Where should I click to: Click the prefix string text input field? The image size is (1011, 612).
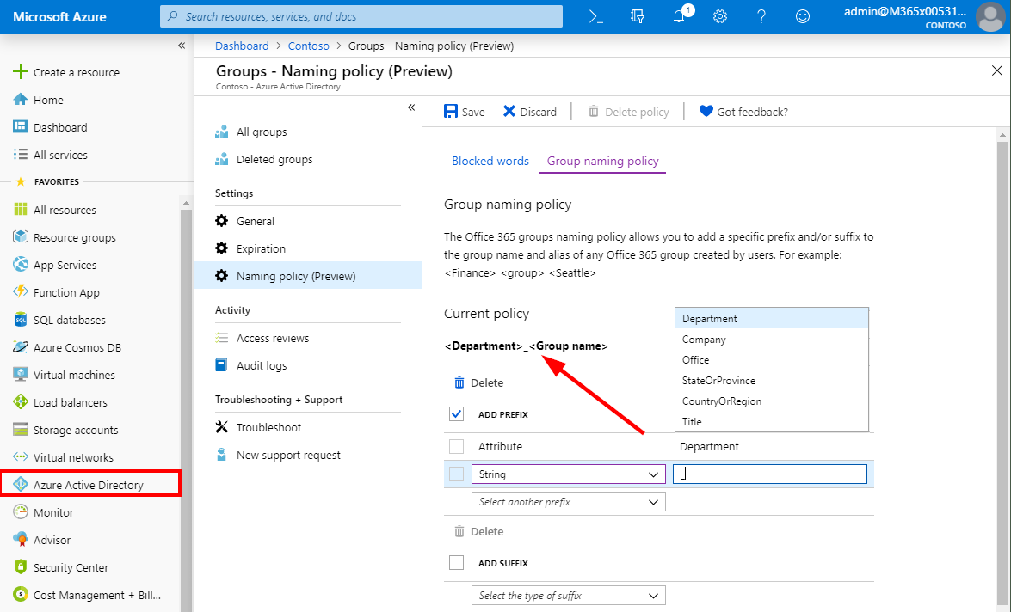pos(769,474)
